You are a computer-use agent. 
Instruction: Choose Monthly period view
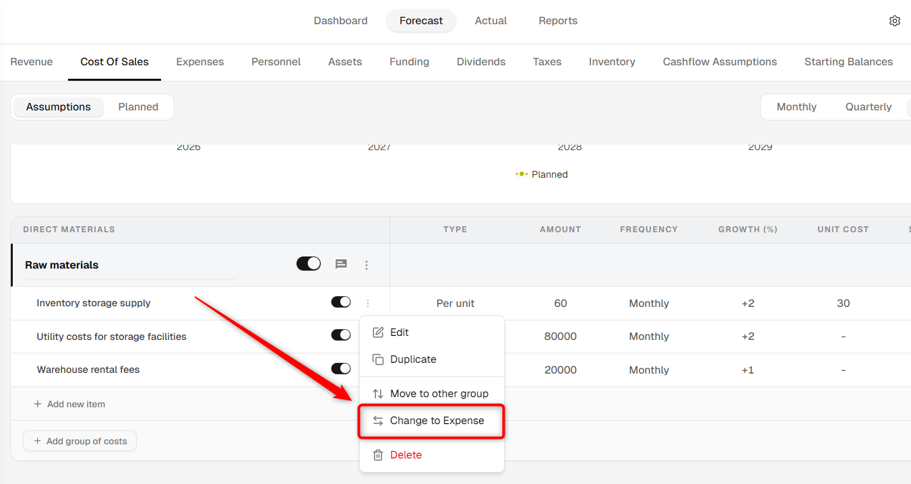(x=796, y=107)
